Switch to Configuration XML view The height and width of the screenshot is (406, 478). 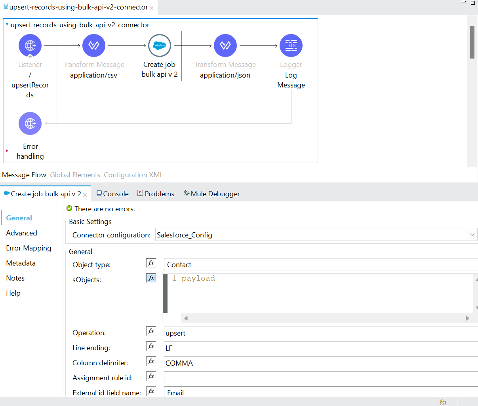pos(133,175)
